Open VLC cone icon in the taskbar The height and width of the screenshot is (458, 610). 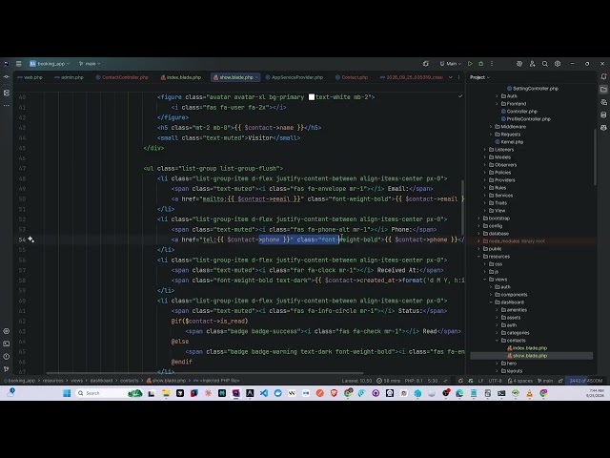(530, 393)
